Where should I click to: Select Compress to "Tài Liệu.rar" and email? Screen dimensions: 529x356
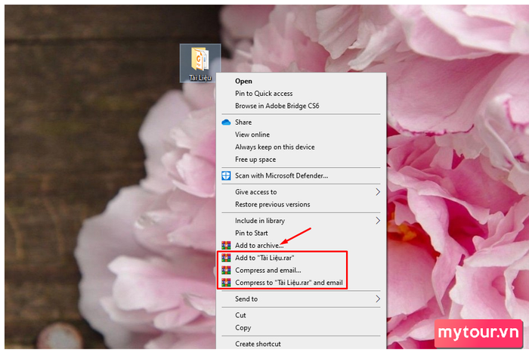(301, 283)
